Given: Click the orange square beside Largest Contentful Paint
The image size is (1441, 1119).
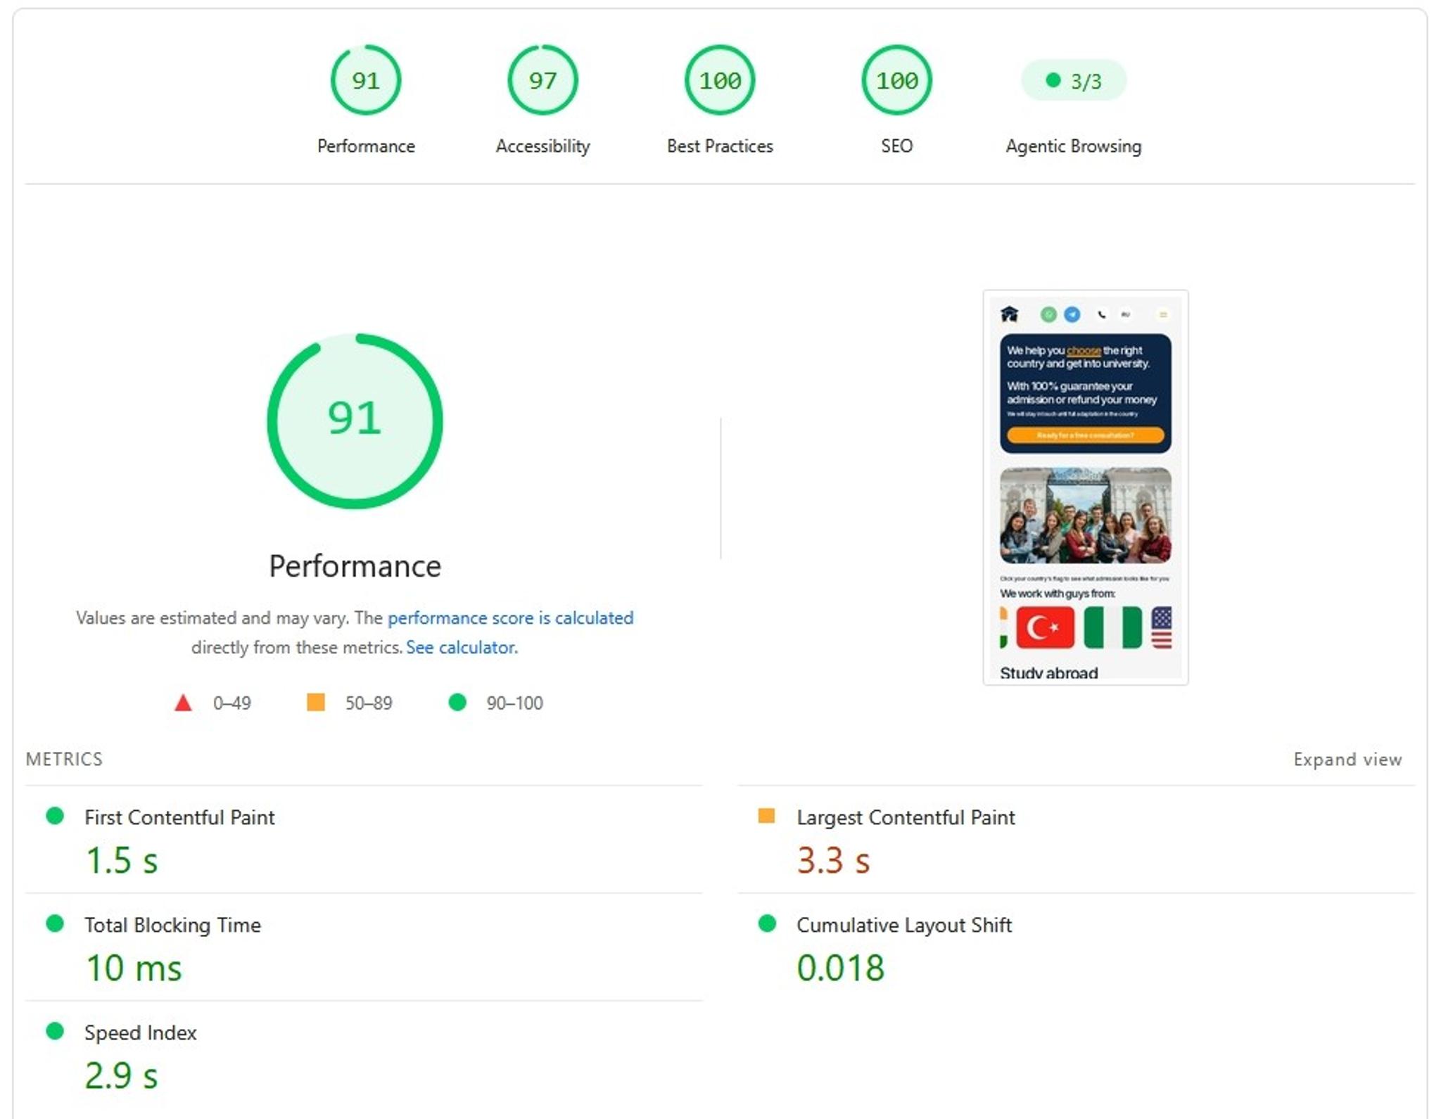Looking at the screenshot, I should tap(766, 816).
